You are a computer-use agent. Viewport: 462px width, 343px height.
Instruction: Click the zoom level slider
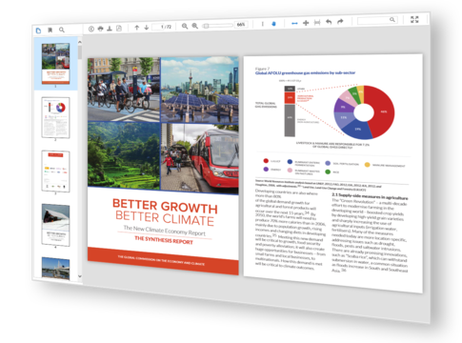pos(218,25)
